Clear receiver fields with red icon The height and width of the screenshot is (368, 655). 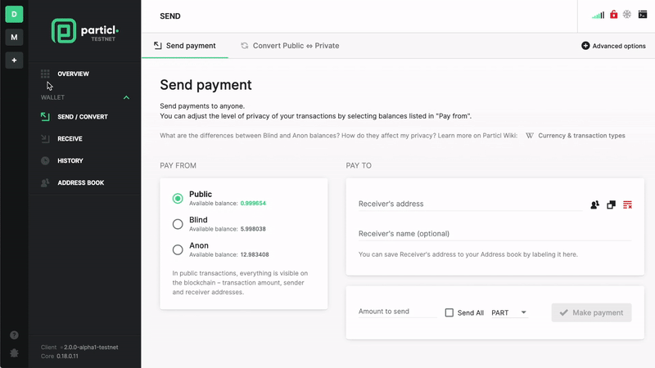pos(627,204)
